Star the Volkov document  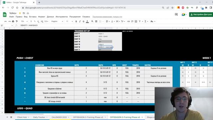pos(20,13)
